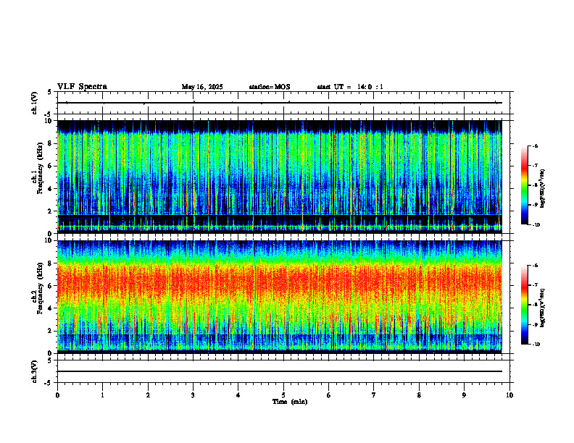Click the '6' kHz tick label on ch.2 axis

coord(51,286)
